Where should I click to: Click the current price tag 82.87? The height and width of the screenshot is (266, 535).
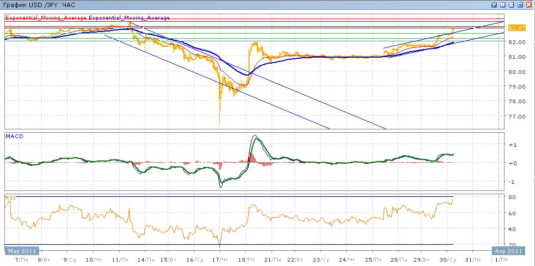click(516, 28)
